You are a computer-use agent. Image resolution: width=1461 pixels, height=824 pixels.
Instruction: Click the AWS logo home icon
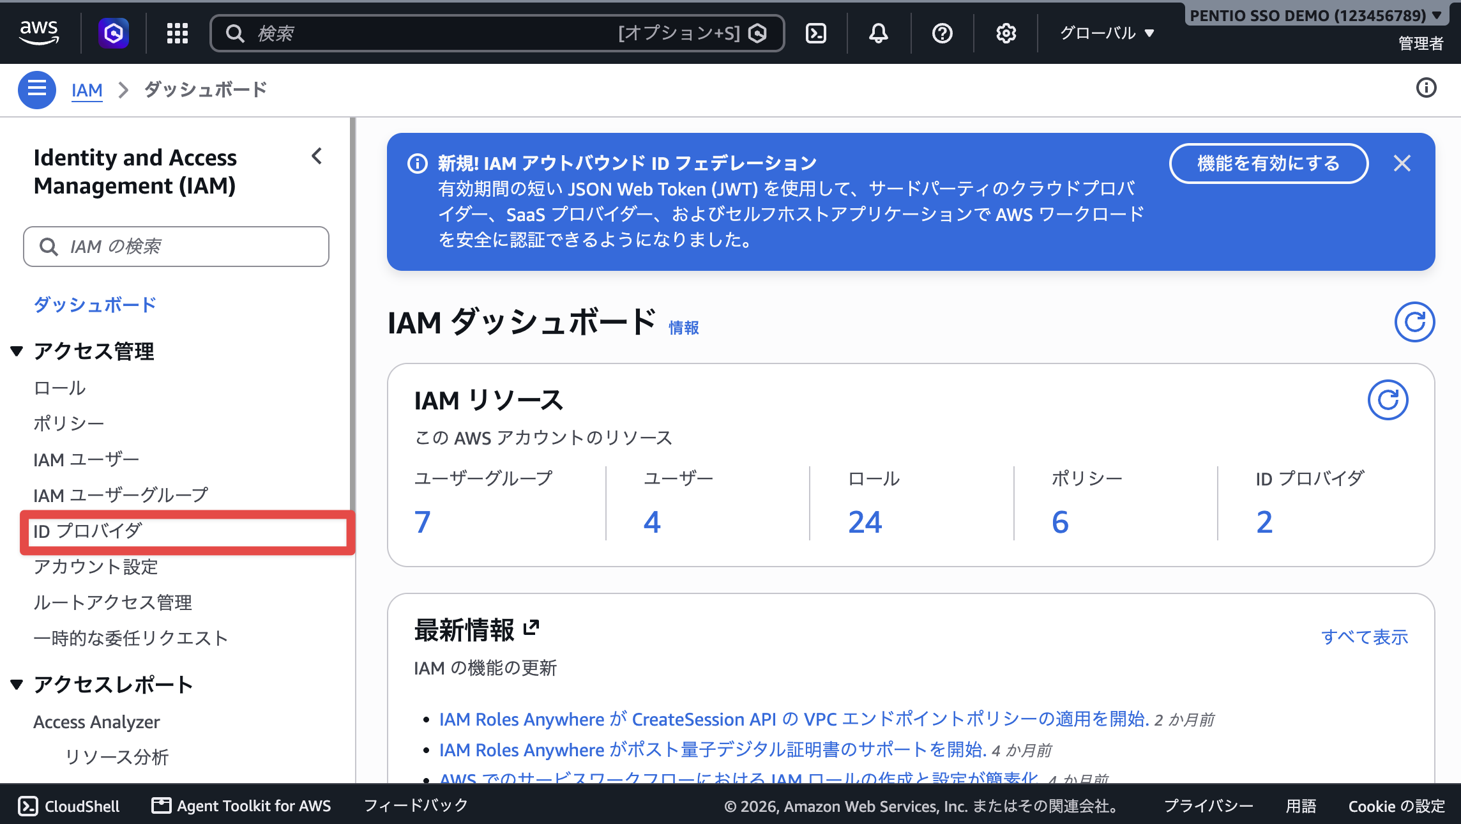(39, 32)
